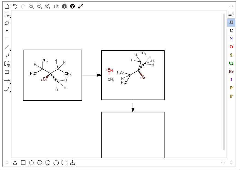Toggle implicit hydrogens using the H± icon
The width and height of the screenshot is (240, 170).
click(56, 6)
